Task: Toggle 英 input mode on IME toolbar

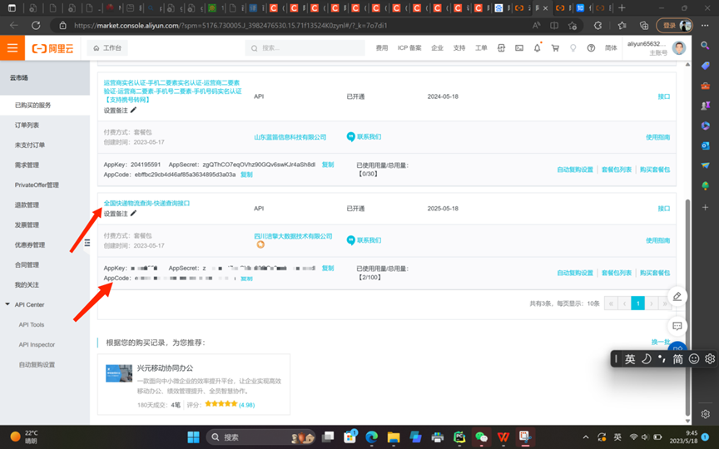Action: pyautogui.click(x=630, y=358)
